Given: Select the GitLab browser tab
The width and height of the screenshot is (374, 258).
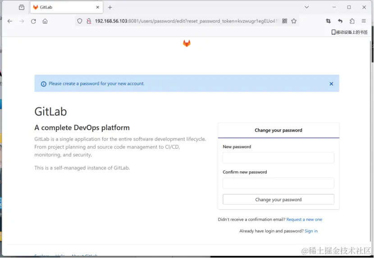Looking at the screenshot, I should pyautogui.click(x=67, y=7).
